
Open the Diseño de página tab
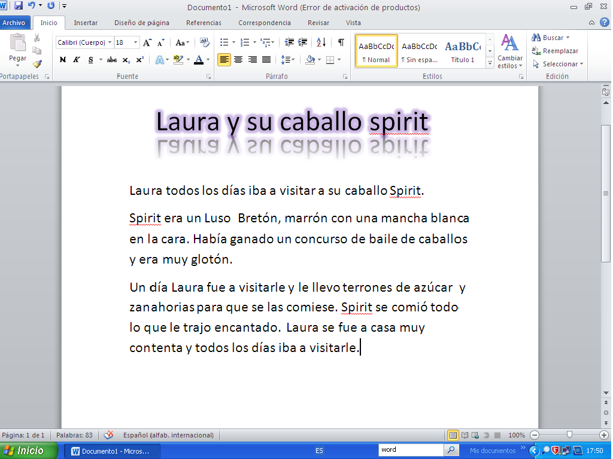(x=142, y=23)
